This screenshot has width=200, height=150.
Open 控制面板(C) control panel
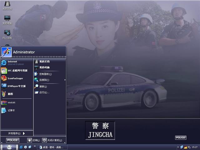[50, 74]
